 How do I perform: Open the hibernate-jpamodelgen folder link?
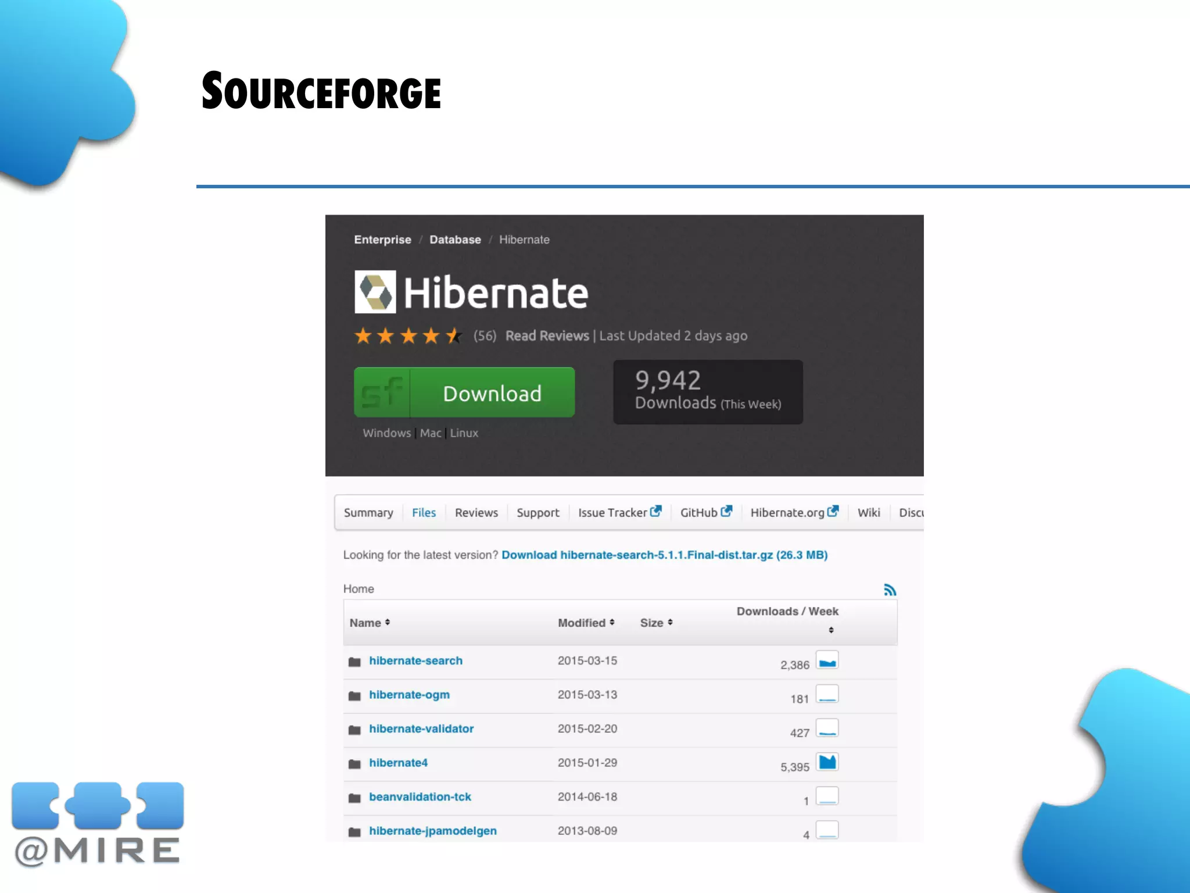(x=433, y=831)
